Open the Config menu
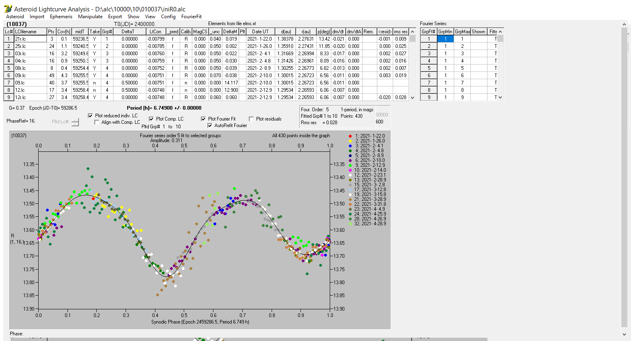Image resolution: width=631 pixels, height=341 pixels. (168, 17)
